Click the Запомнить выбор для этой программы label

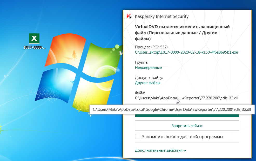(x=182, y=137)
